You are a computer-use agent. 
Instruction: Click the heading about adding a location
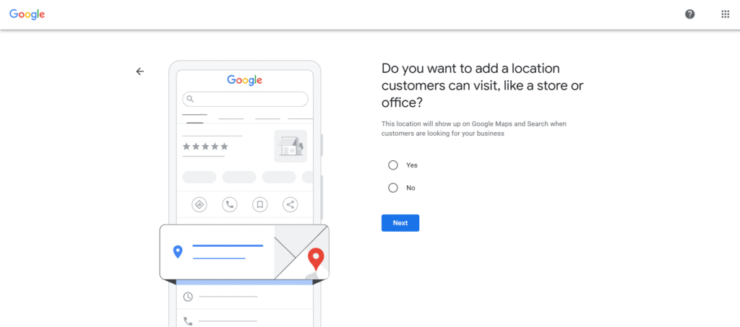pyautogui.click(x=483, y=85)
